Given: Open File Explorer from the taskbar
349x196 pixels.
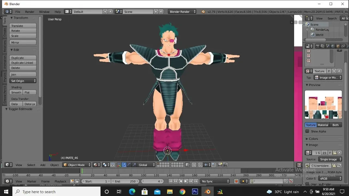Looking at the screenshot, I should coord(170,192).
